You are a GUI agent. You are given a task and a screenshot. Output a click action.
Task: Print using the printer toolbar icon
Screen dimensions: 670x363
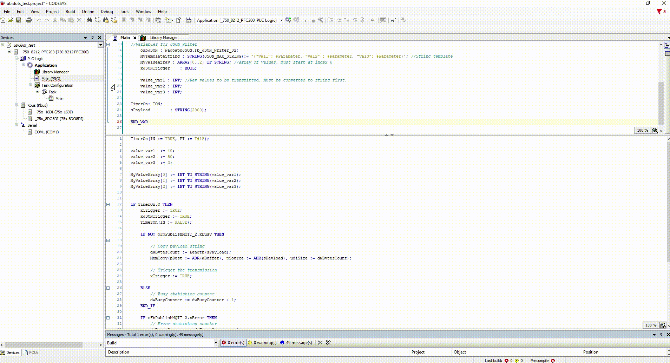click(29, 20)
